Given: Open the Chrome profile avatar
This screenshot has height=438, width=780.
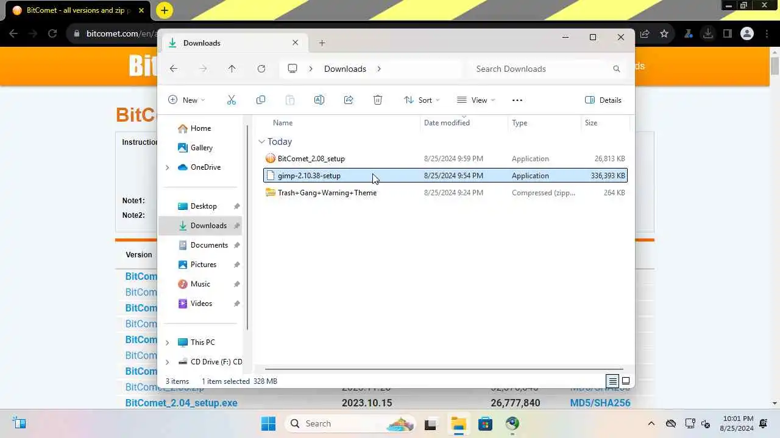Looking at the screenshot, I should point(747,34).
